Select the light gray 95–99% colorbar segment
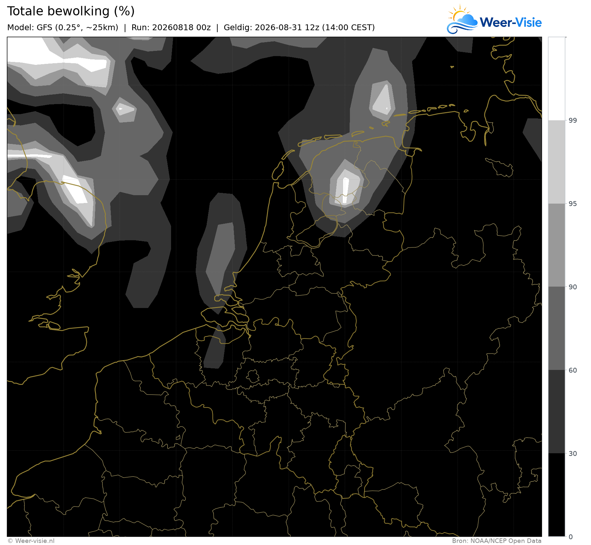 point(557,162)
